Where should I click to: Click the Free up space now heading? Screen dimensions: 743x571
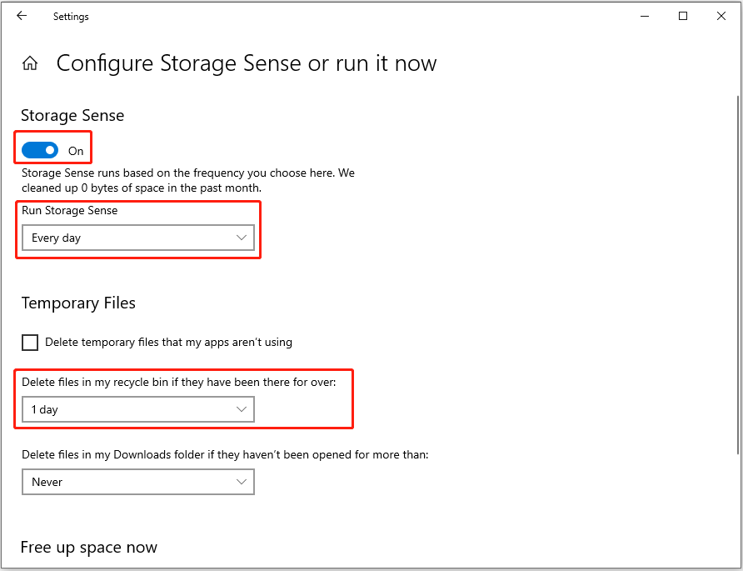pyautogui.click(x=88, y=547)
